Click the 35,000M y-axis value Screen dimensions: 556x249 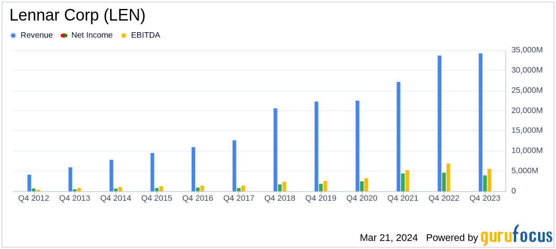527,50
